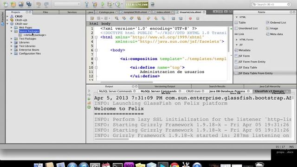
Task: Open the templateCRUD.xhtml editor tab
Action: [136, 12]
